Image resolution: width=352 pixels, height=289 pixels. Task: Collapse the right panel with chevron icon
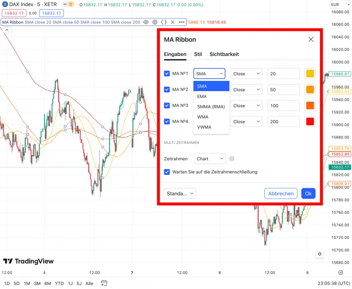[320, 254]
